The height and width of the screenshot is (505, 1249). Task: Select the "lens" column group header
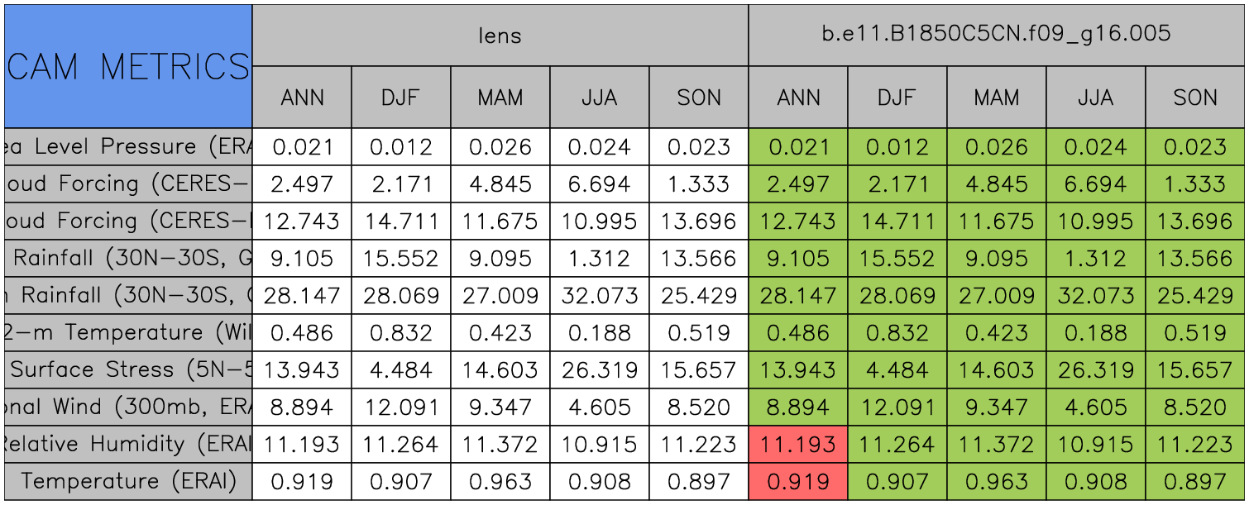pyautogui.click(x=500, y=35)
